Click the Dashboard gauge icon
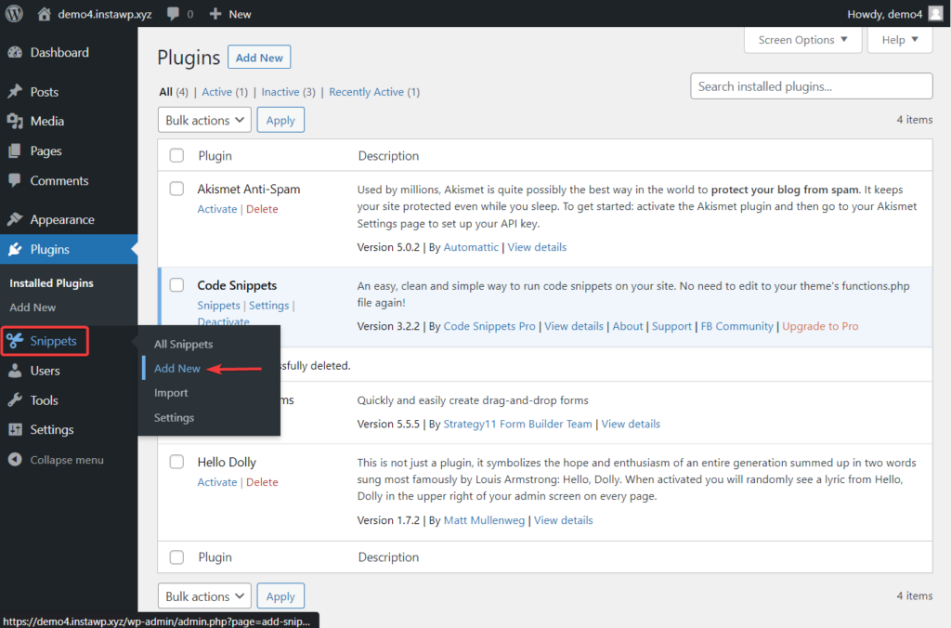This screenshot has height=628, width=951. point(15,53)
